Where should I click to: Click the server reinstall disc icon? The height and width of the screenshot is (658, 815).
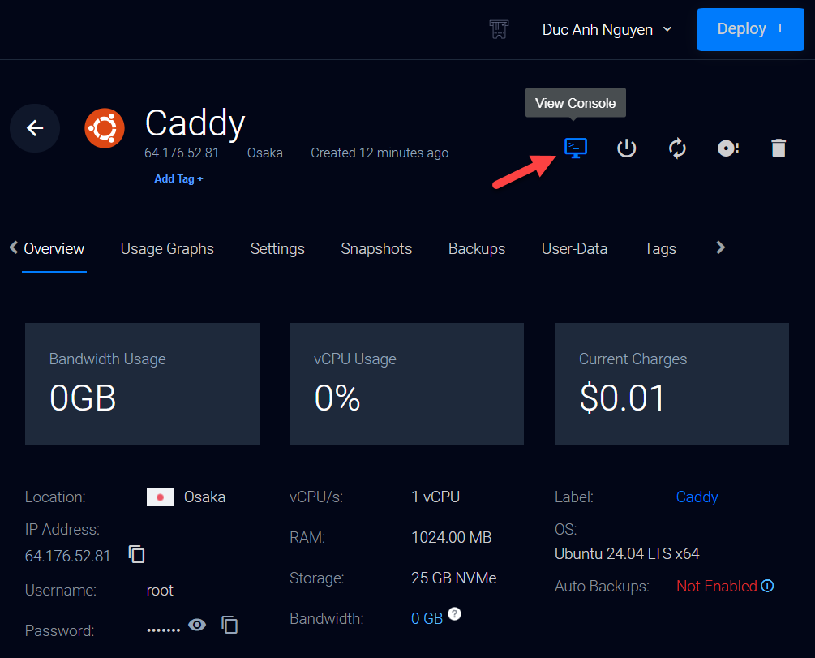click(x=727, y=148)
